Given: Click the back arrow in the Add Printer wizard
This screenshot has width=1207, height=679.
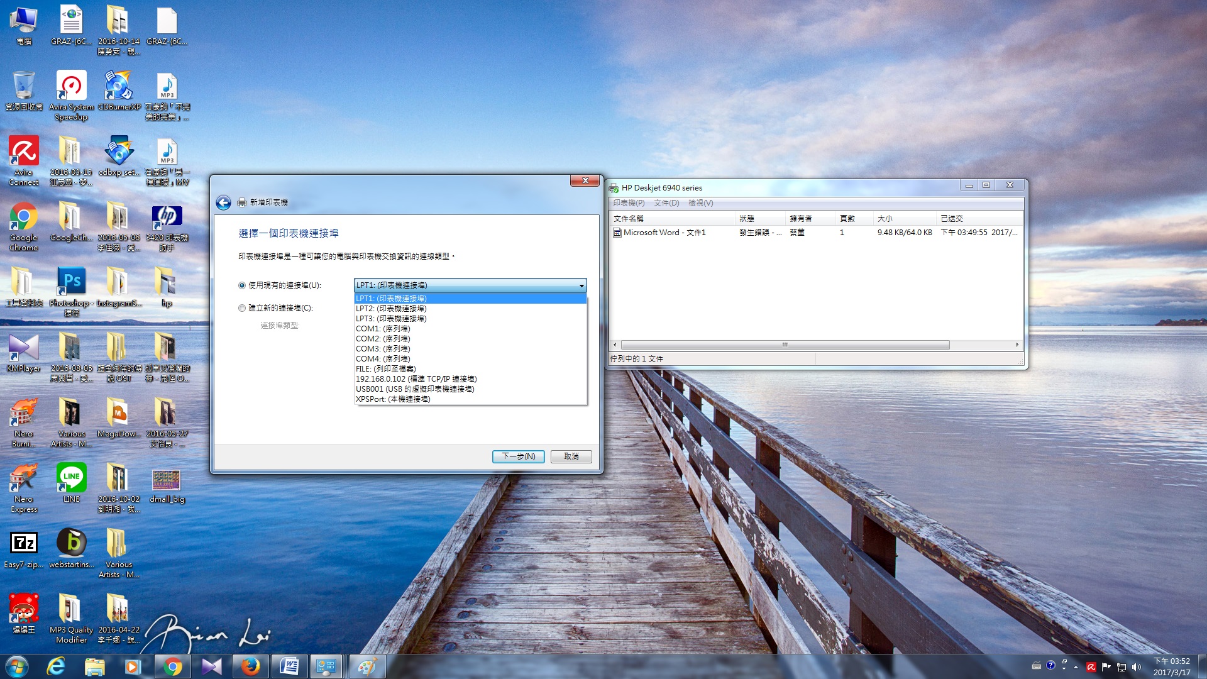Looking at the screenshot, I should tap(223, 202).
